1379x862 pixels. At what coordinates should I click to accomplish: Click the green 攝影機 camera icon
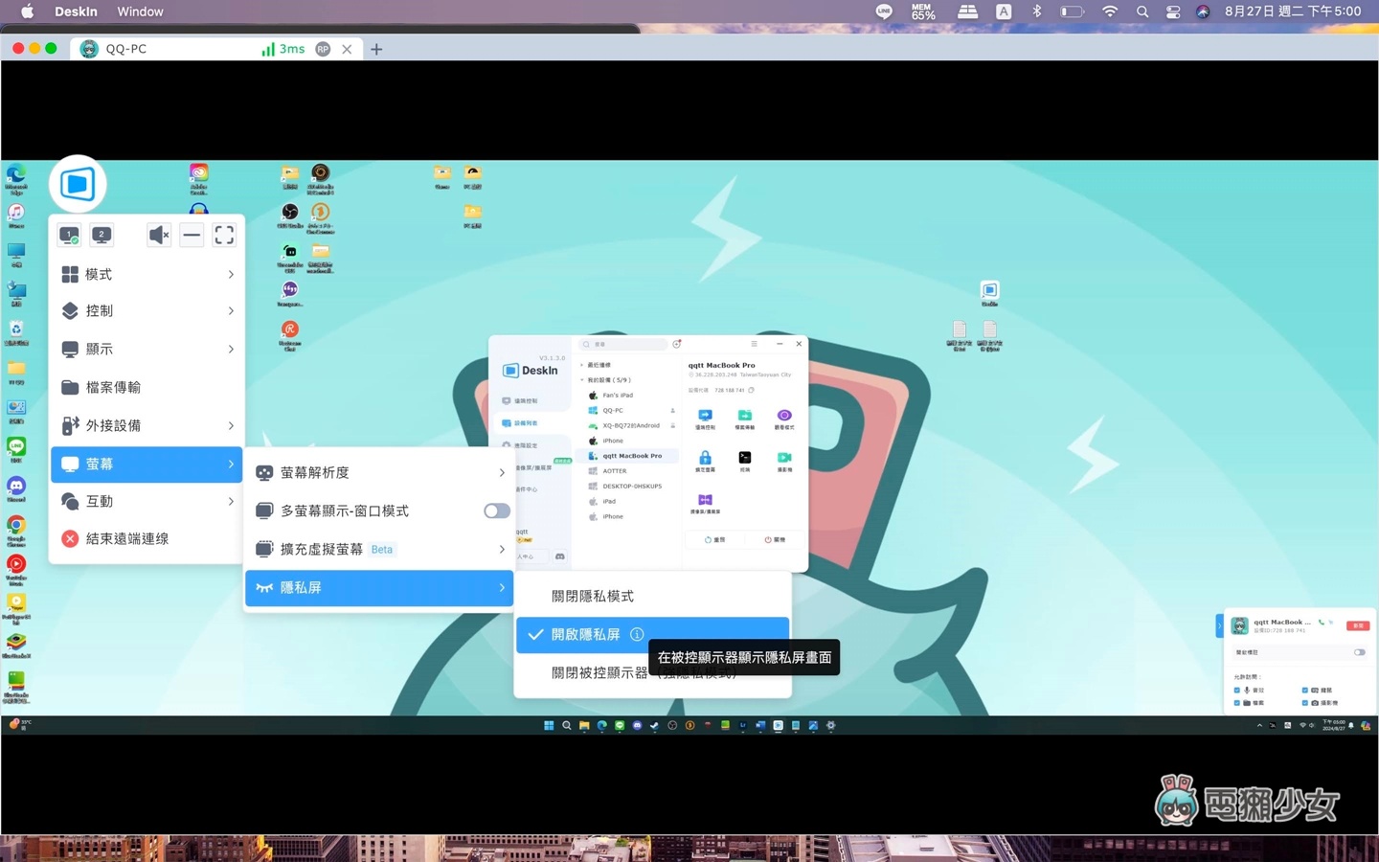coord(784,457)
